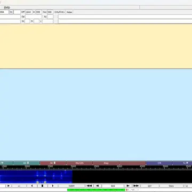Focus the St state input field
This screenshot has height=192, width=192.
(x=27, y=21)
